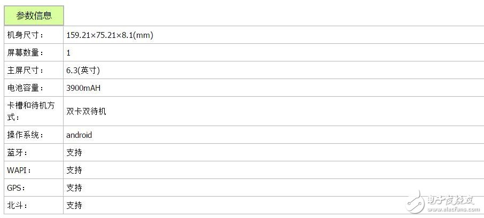This screenshot has height=218, width=484.
Task: Click 支持 in the WAPI row
Action: pyautogui.click(x=74, y=170)
